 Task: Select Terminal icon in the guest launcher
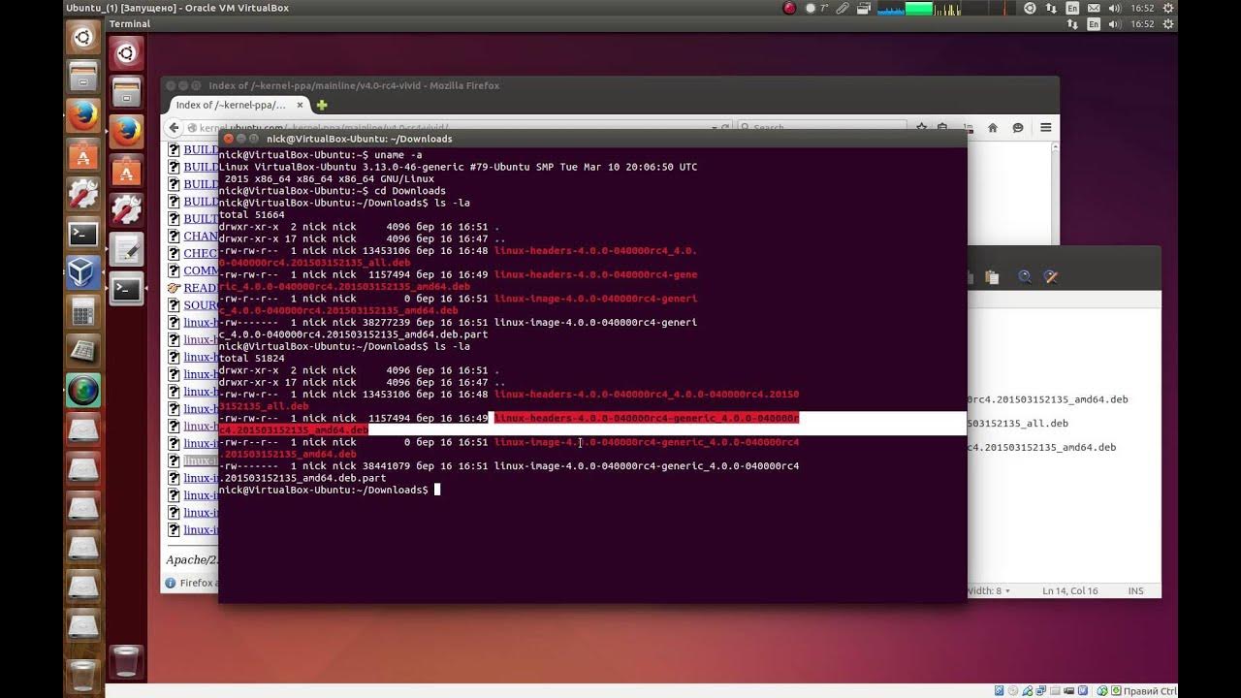coord(126,288)
